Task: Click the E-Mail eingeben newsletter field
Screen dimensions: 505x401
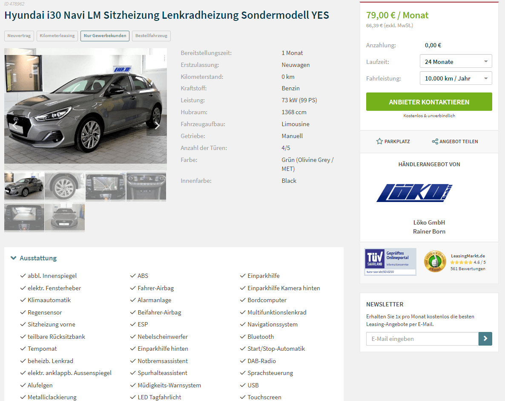Action: pos(422,339)
